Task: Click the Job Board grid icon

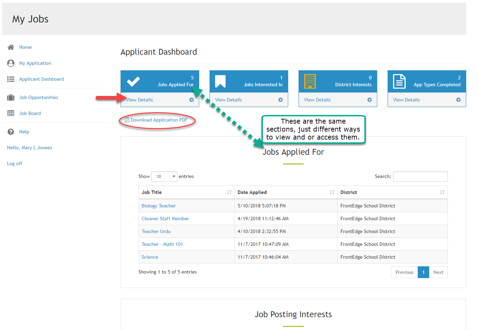Action: 10,113
